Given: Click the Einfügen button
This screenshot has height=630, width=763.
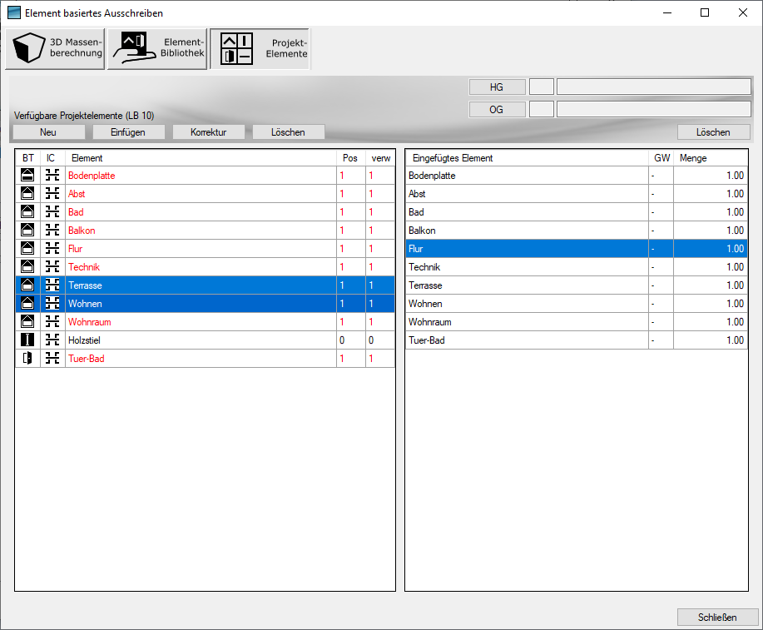Looking at the screenshot, I should (128, 132).
